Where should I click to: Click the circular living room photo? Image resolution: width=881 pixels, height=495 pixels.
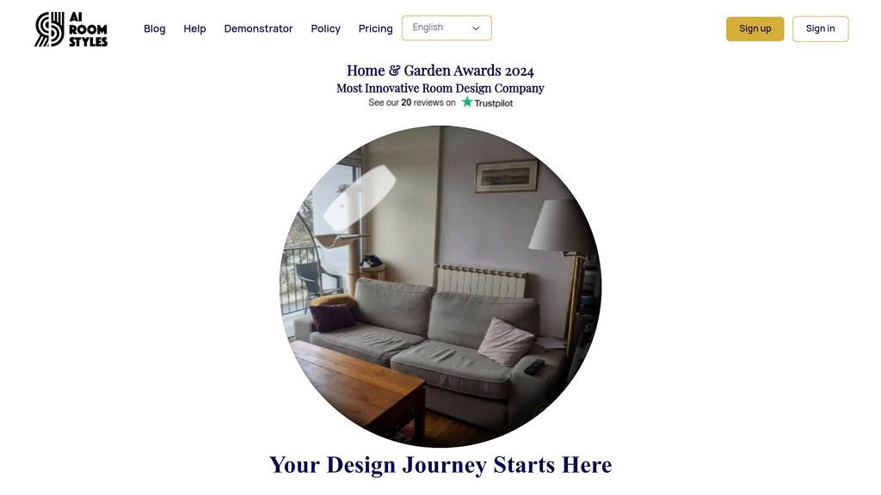coord(440,286)
